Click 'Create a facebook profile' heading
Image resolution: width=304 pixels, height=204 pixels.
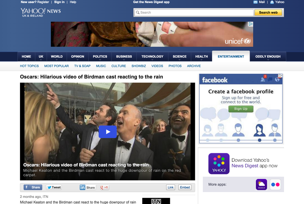pos(241,92)
